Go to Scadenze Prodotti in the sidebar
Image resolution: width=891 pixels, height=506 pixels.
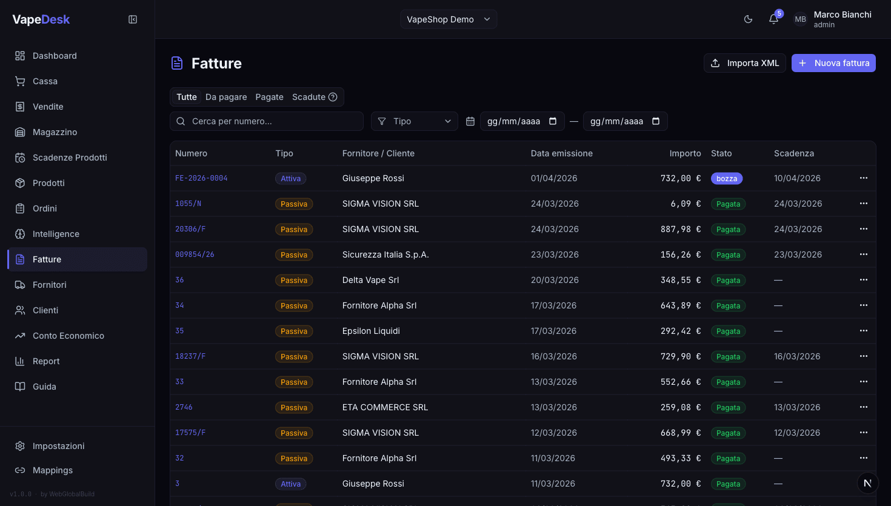tap(70, 158)
